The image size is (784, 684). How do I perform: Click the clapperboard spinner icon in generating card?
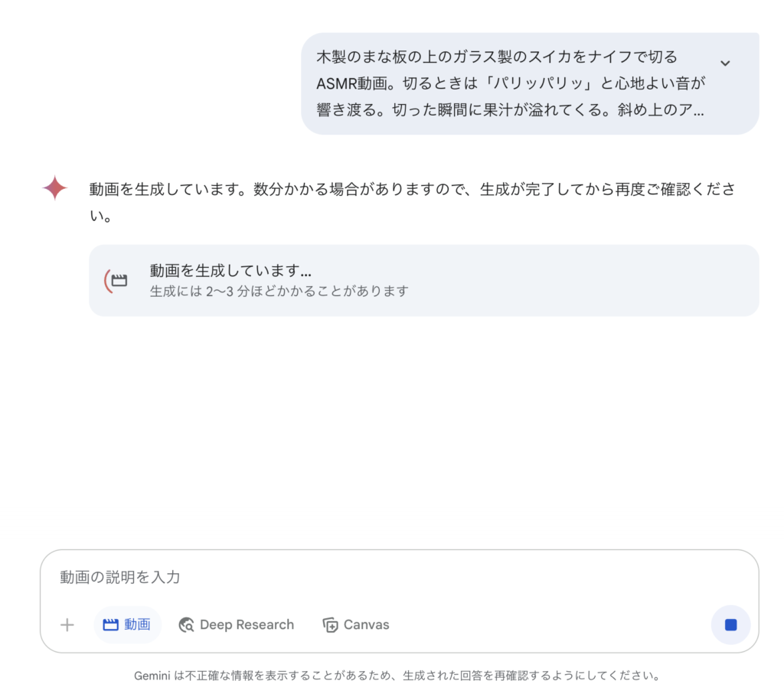click(116, 280)
